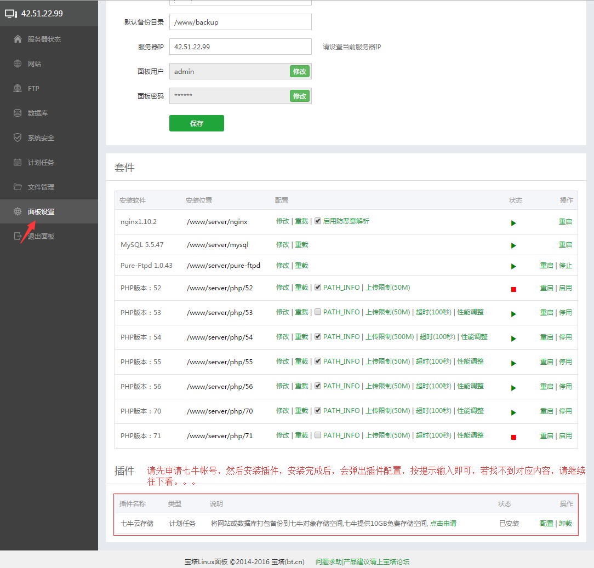Open the 文件管理 folder icon

[x=18, y=187]
